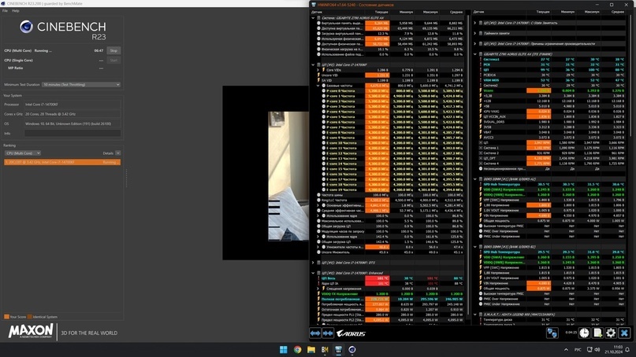Open the volume control in the tray
Image resolution: width=636 pixels, height=357 pixels.
pyautogui.click(x=597, y=349)
